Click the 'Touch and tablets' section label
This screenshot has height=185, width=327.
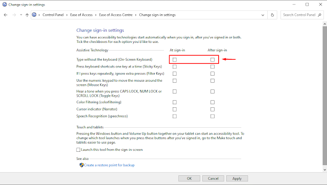click(x=90, y=127)
